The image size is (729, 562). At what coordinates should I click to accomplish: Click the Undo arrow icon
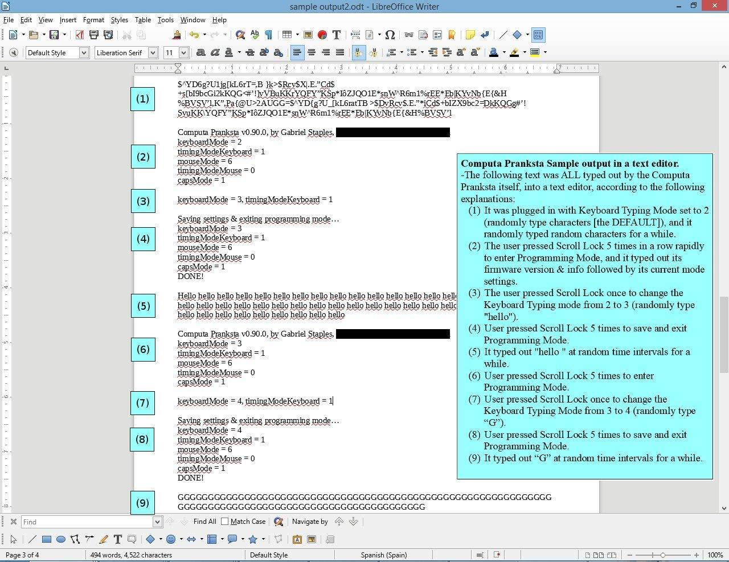(x=194, y=35)
